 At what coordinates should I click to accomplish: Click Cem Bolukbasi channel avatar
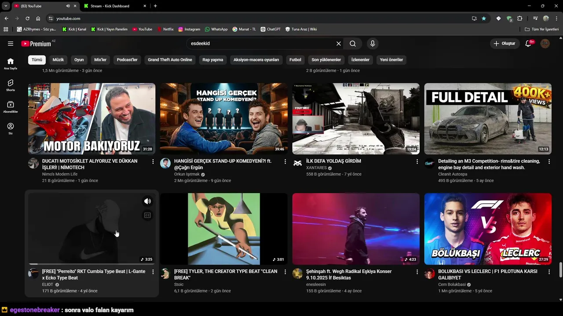coord(430,273)
